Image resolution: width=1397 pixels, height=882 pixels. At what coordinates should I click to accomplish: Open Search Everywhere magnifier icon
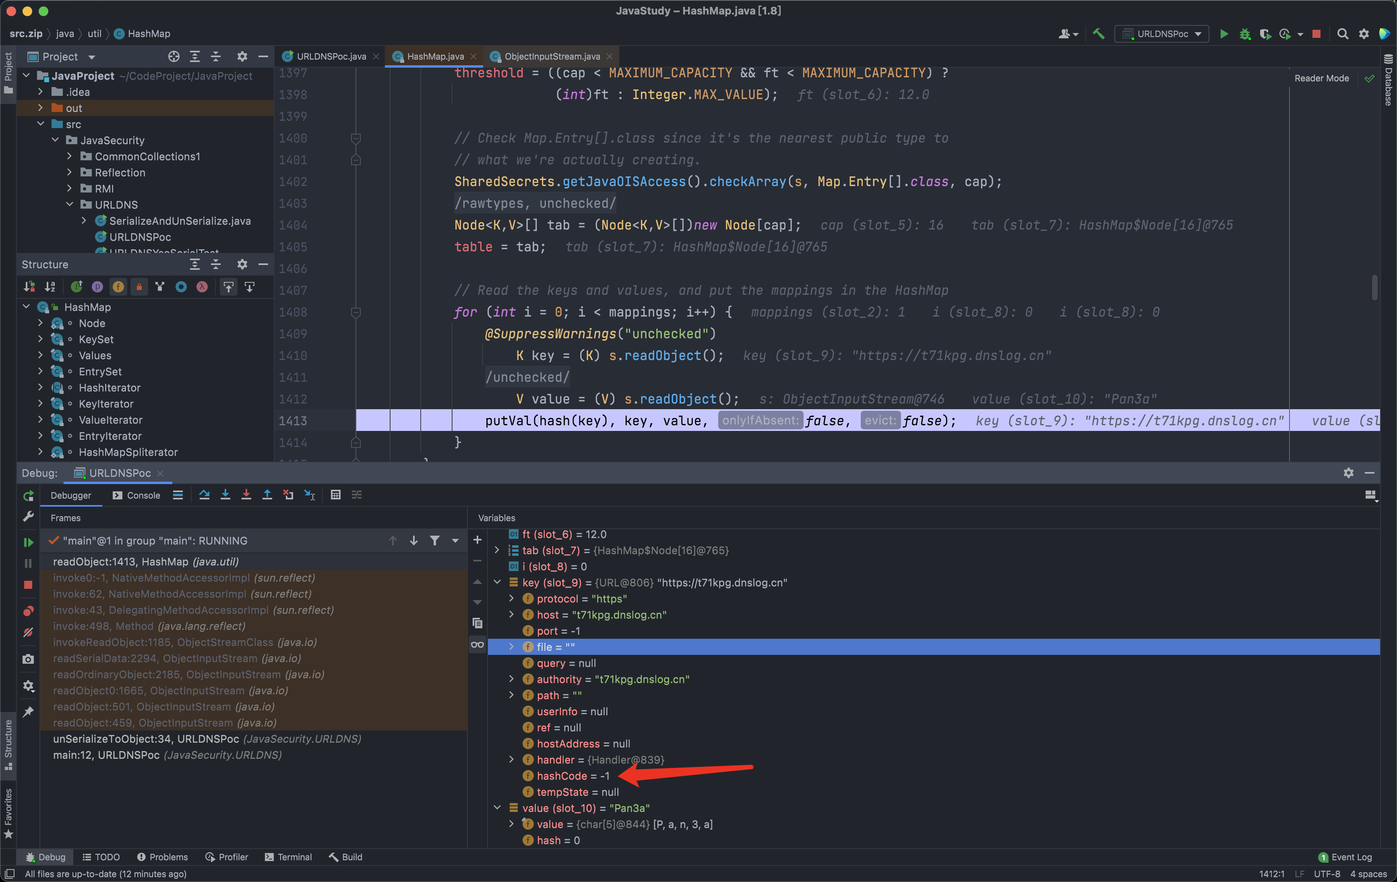click(x=1343, y=34)
